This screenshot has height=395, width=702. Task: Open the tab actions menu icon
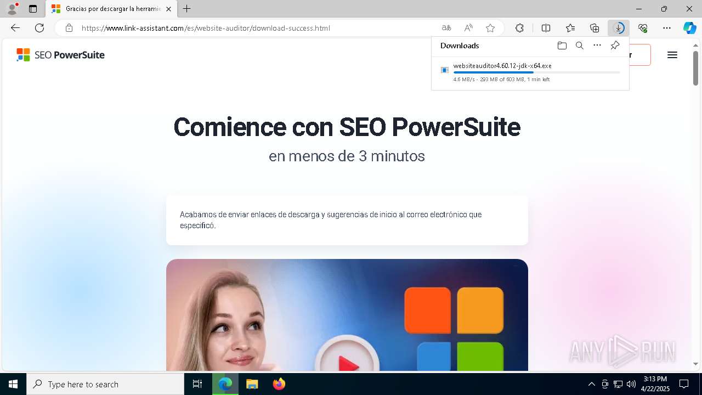(33, 9)
